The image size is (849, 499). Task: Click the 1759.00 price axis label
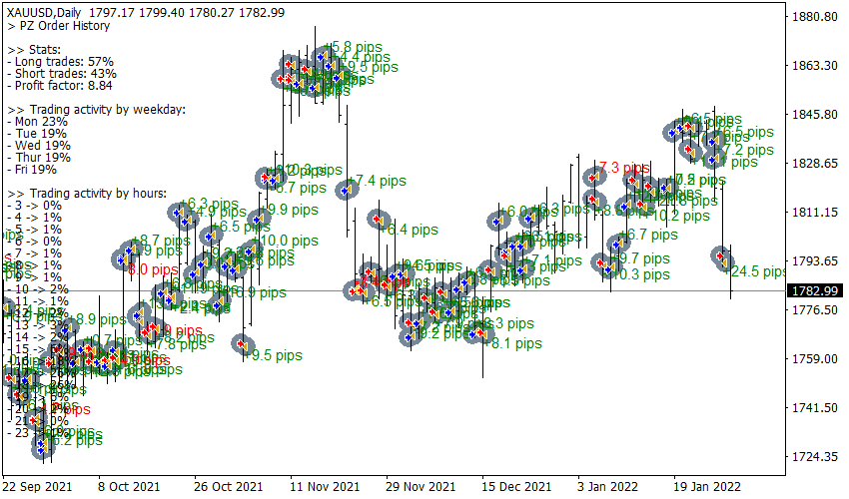(x=814, y=359)
